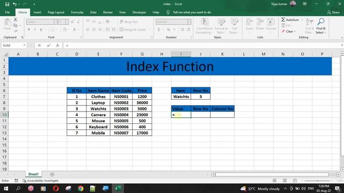Image resolution: width=344 pixels, height=193 pixels.
Task: Click the Insert cells icon
Action: [249, 22]
